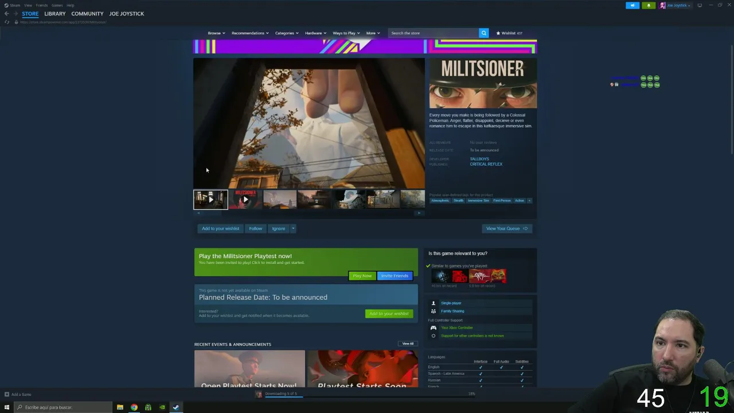The width and height of the screenshot is (734, 413).
Task: Switch to the COMMUNITY tab
Action: tap(87, 14)
